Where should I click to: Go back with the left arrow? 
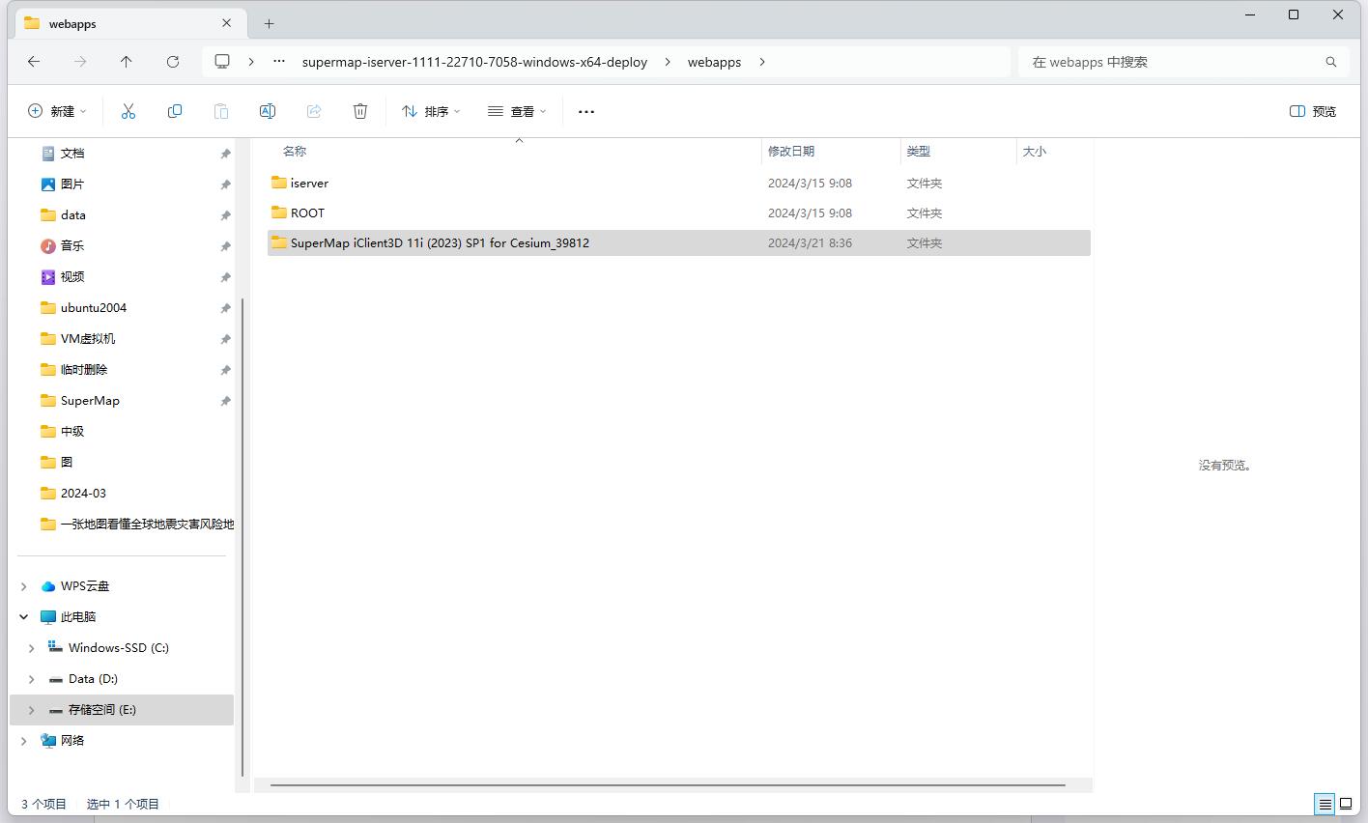click(34, 61)
